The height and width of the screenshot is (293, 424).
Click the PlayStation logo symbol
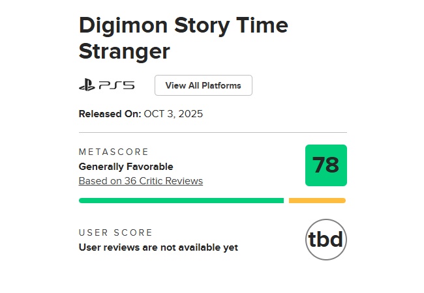(x=87, y=85)
